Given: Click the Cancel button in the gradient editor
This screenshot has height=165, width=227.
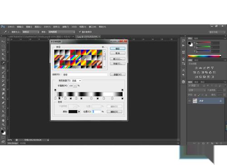Looking at the screenshot, I should pyautogui.click(x=118, y=53).
